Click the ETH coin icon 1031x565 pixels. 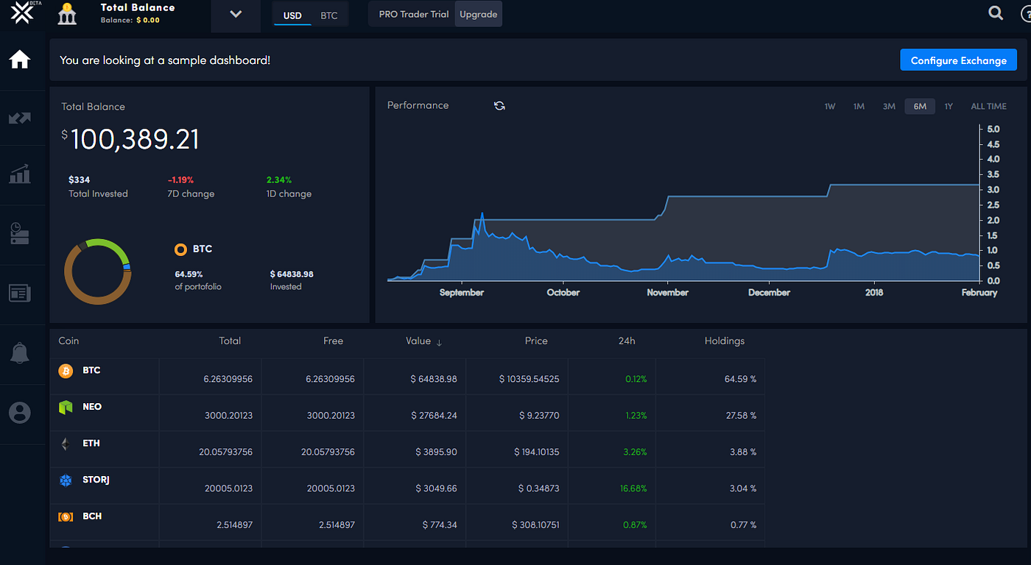pos(66,444)
